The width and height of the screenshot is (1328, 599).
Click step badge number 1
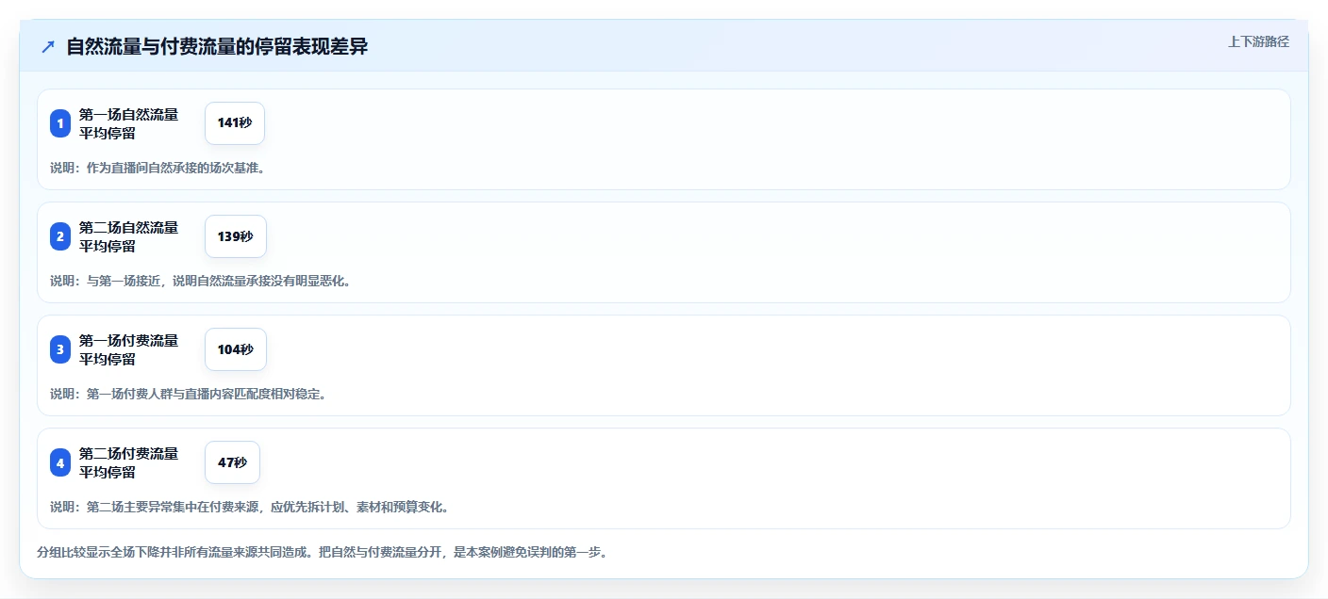coord(60,123)
